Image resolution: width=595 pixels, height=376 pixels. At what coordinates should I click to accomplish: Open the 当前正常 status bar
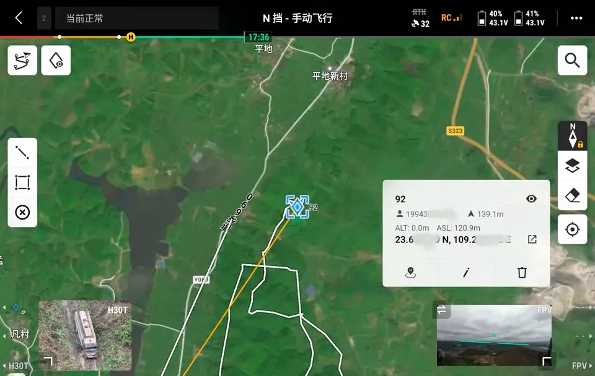(x=136, y=19)
